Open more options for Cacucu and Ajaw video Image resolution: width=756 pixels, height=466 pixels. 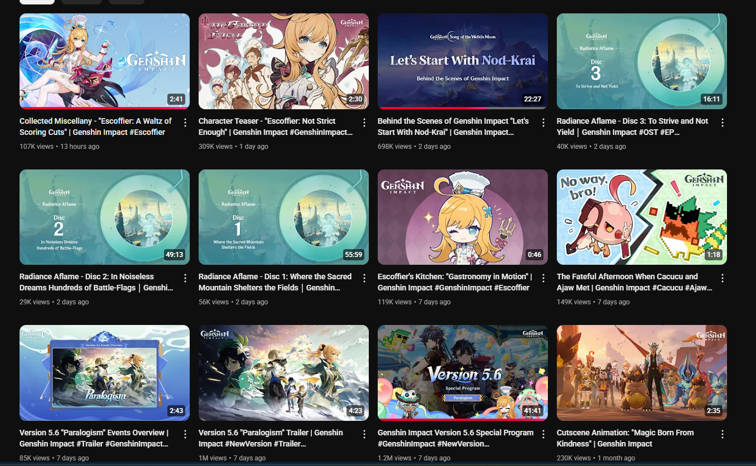click(723, 278)
